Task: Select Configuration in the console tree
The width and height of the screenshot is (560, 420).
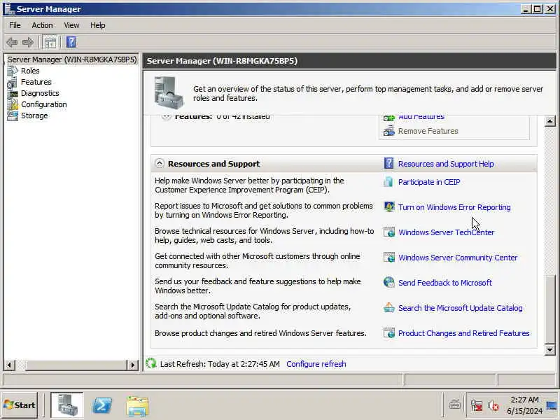Action: pyautogui.click(x=44, y=104)
